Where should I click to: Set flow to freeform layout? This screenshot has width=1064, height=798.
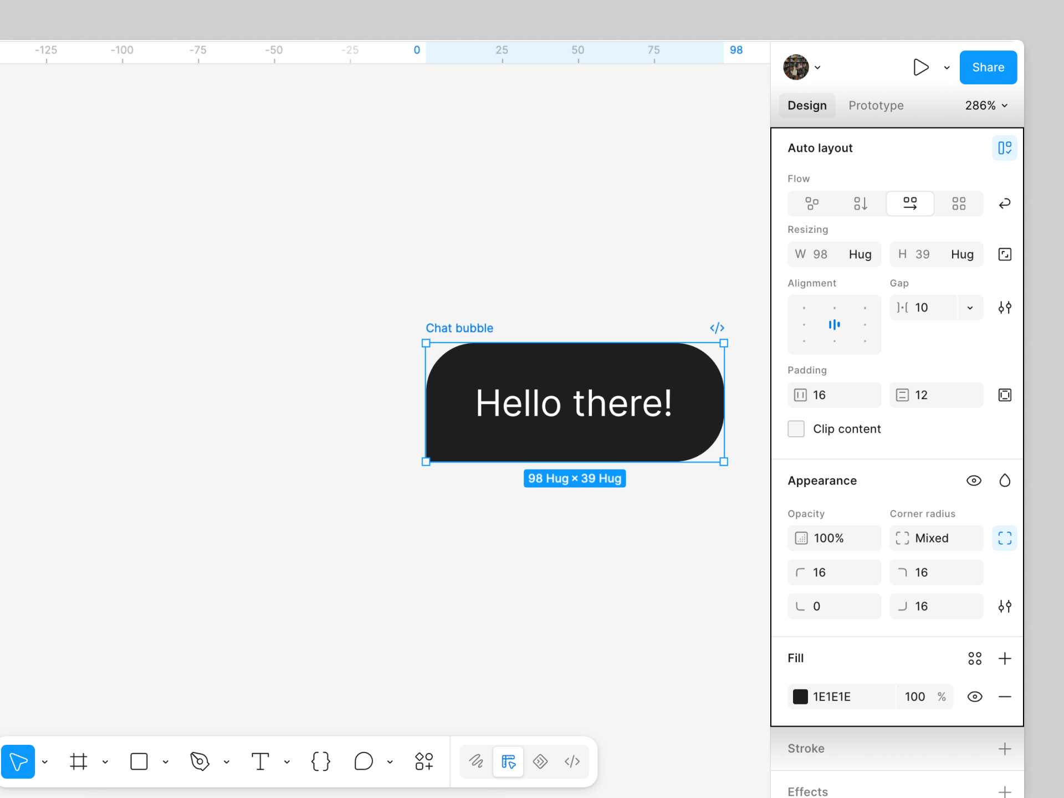point(812,203)
